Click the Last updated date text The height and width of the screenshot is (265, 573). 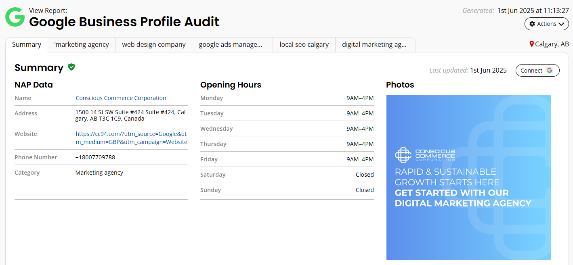pos(488,70)
